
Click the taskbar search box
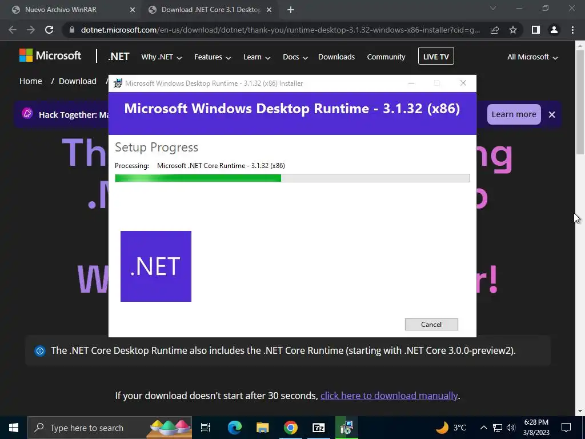(110, 428)
